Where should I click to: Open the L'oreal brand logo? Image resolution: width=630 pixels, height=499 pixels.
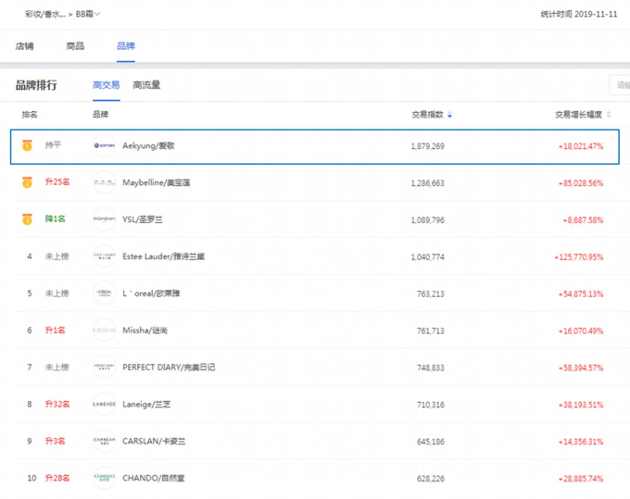click(105, 293)
